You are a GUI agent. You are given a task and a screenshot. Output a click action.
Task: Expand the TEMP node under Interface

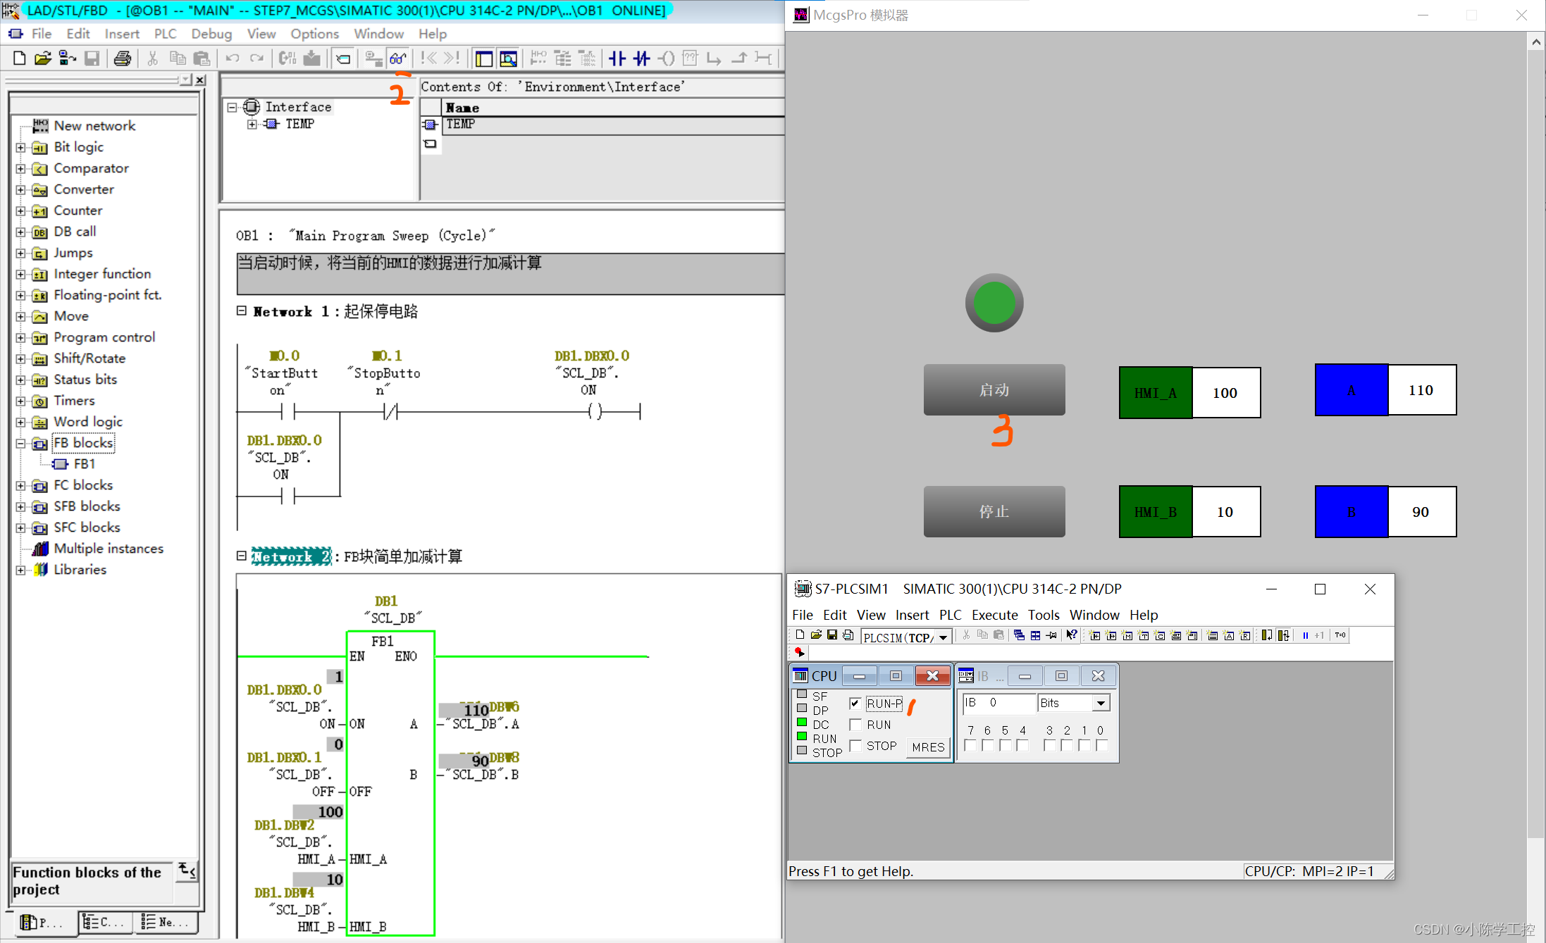coord(252,124)
